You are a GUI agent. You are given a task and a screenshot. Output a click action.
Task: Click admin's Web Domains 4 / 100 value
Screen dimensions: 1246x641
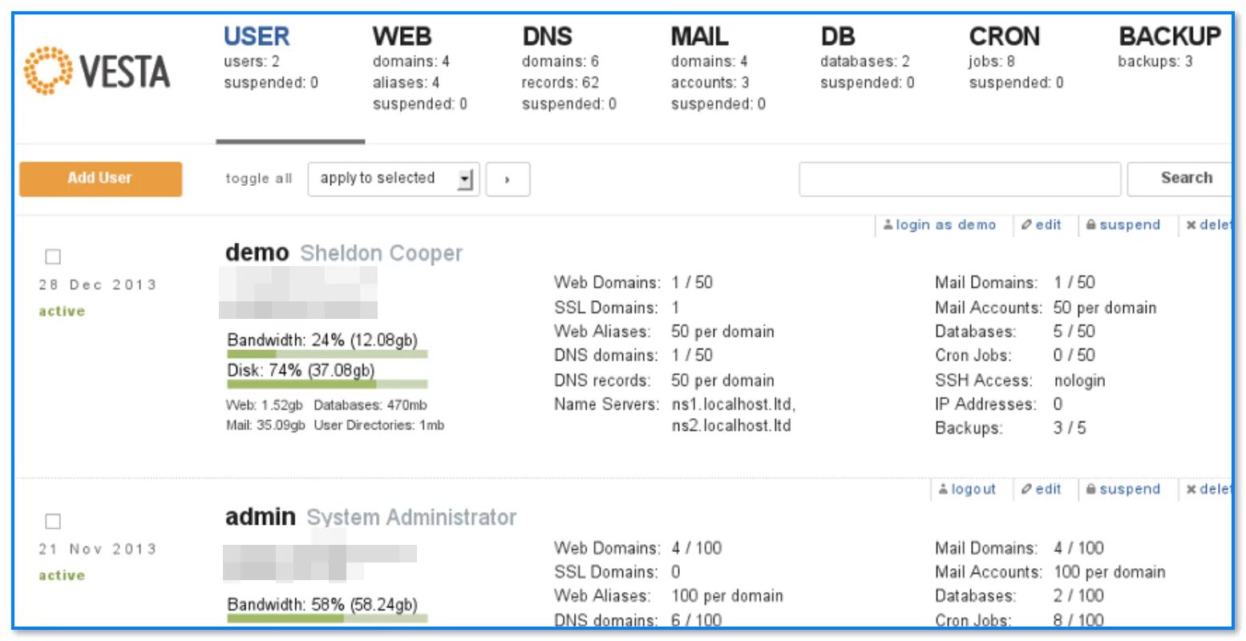pyautogui.click(x=697, y=548)
